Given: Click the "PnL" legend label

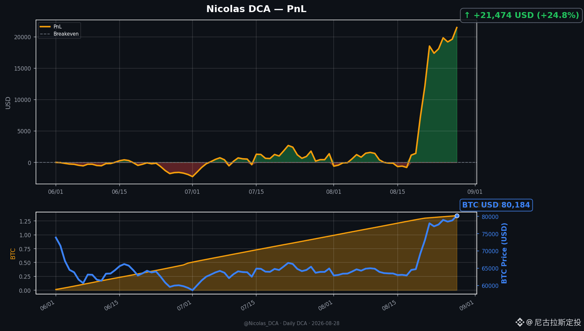Looking at the screenshot, I should (x=58, y=27).
